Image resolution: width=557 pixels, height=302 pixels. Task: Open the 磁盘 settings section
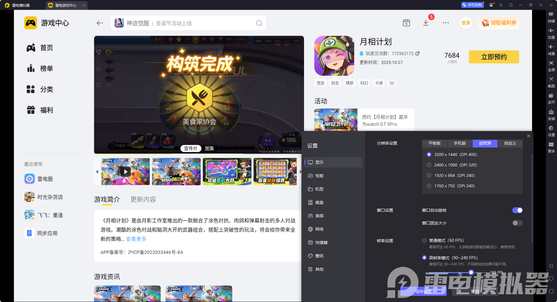click(333, 202)
